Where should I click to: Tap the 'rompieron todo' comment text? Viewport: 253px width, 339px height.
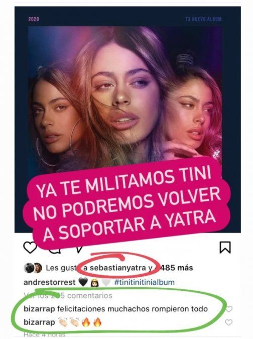[x=180, y=309]
